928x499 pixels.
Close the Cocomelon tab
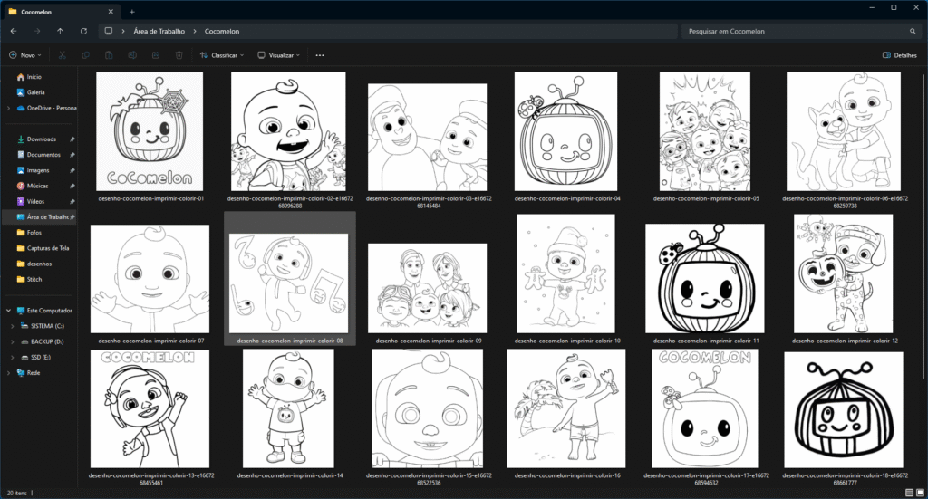pos(111,11)
